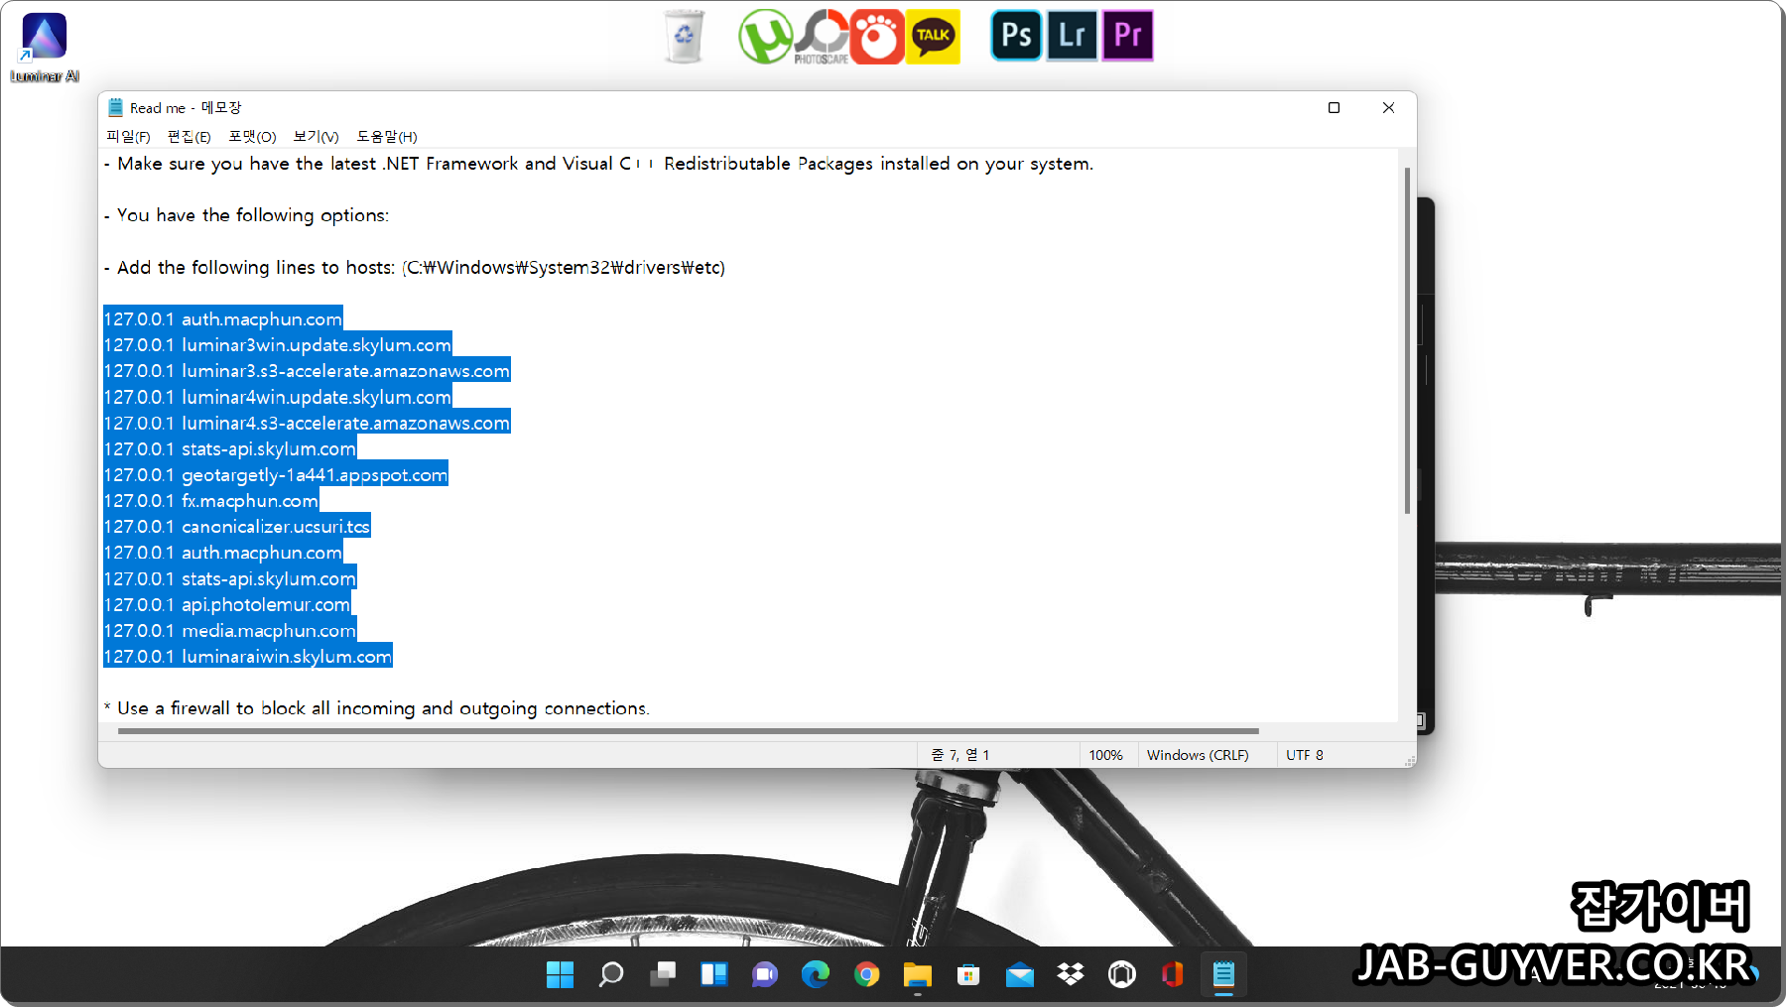Click the horizontal scrollbar thumb in Notepad
This screenshot has width=1786, height=1007.
pos(688,731)
